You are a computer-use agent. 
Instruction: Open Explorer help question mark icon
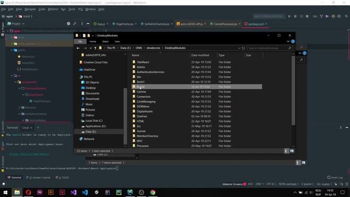[293, 42]
